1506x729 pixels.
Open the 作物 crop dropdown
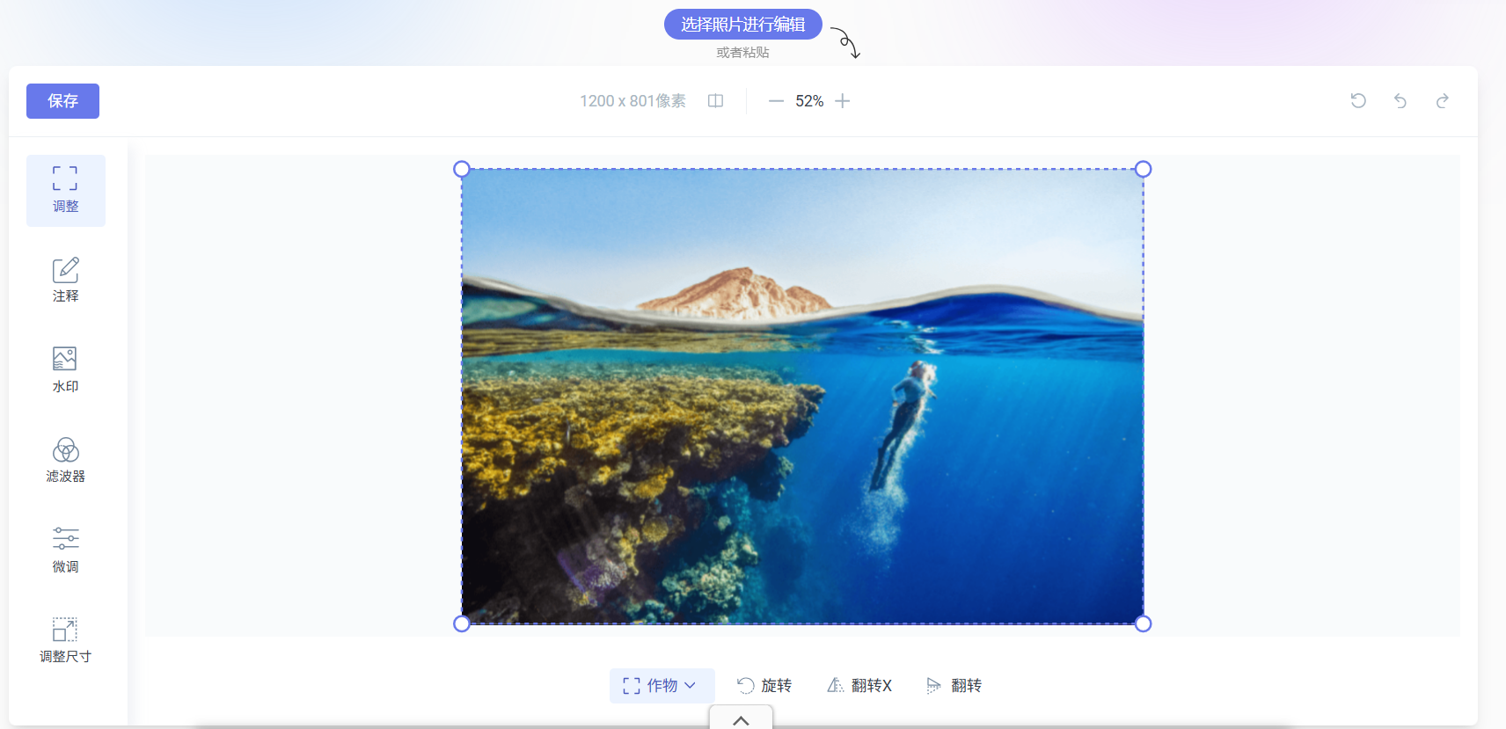coord(662,685)
